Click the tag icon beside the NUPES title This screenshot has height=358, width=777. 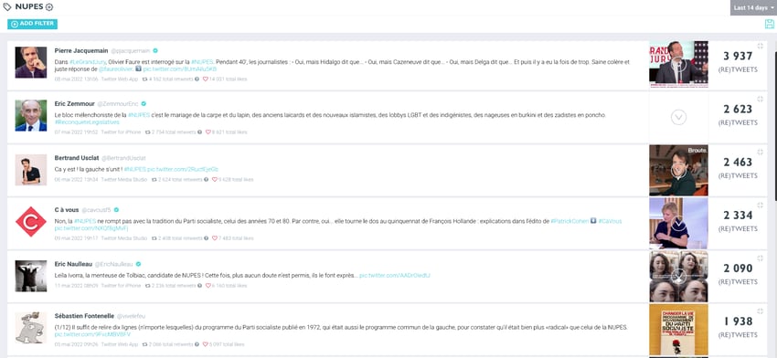7,7
